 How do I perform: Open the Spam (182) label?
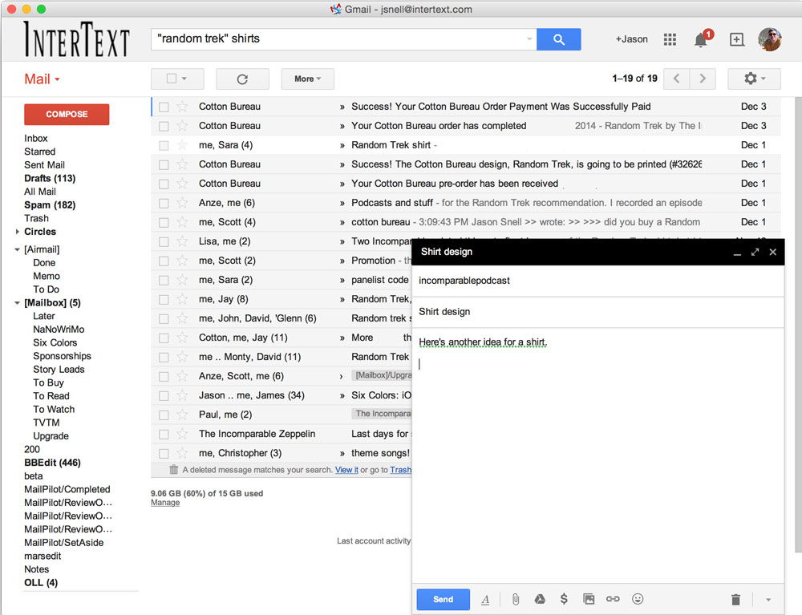(50, 205)
